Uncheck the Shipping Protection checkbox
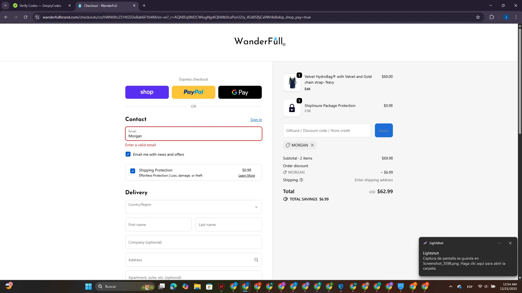522x293 pixels. pos(133,171)
